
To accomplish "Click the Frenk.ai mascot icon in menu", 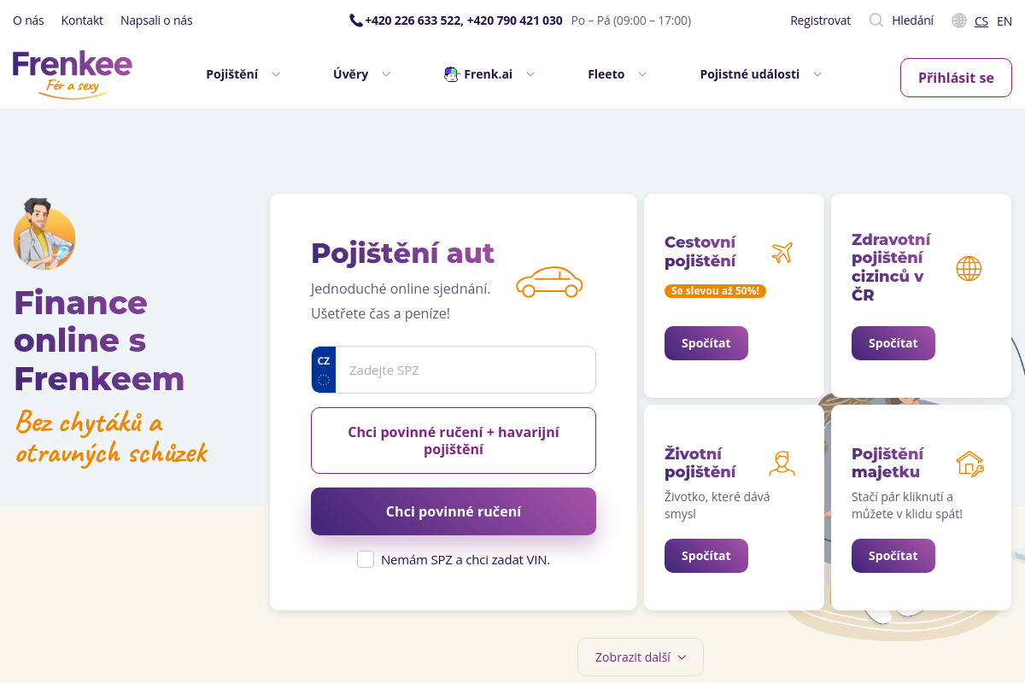I will point(452,74).
